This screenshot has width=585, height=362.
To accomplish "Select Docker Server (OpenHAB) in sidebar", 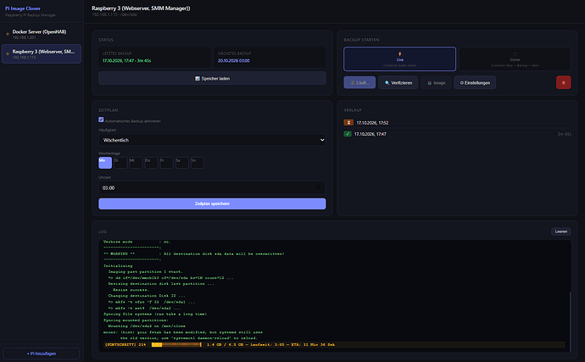I will click(41, 34).
